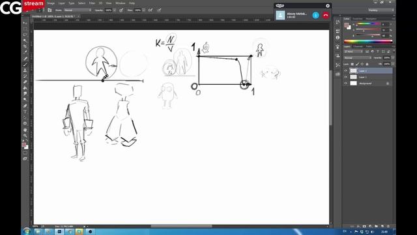This screenshot has height=235, width=417.
Task: Enable airbrush mode in options bar
Action: 151,10
